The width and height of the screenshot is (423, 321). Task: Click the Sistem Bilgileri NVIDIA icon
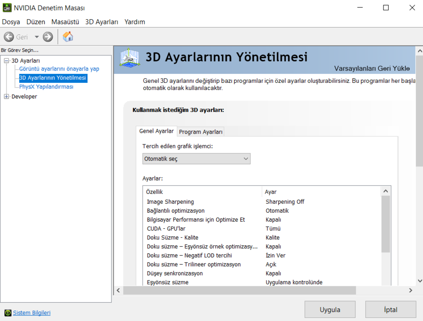[8, 313]
